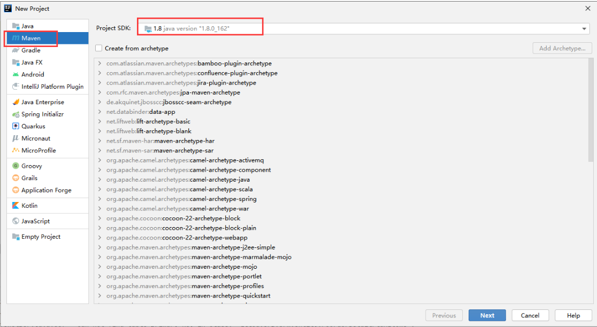Image resolution: width=597 pixels, height=327 pixels.
Task: Select the Java Enterprise icon
Action: tap(16, 102)
